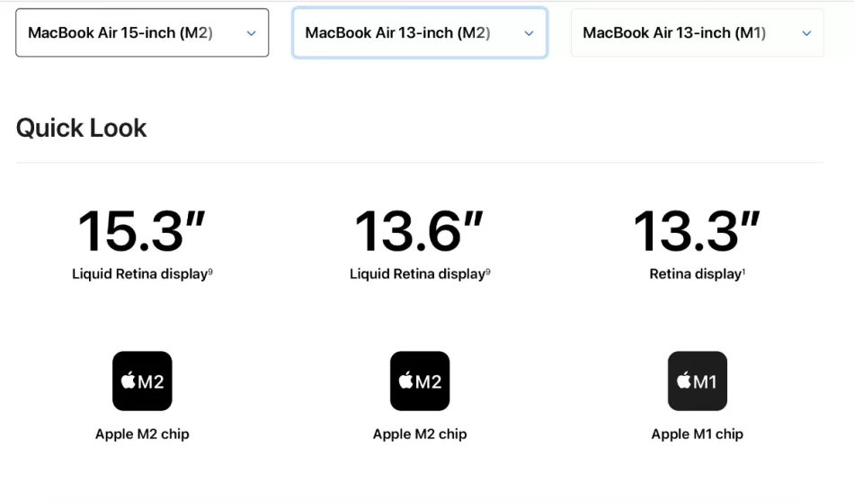
Task: Click the chevron arrow in the 15-inch selector
Action: point(251,33)
